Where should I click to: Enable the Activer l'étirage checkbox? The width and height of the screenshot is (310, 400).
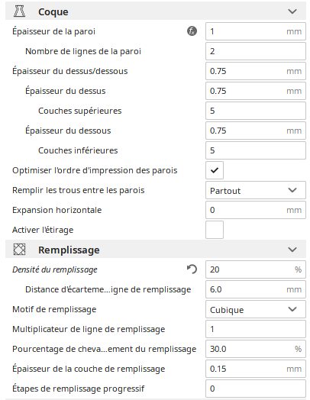tap(215, 230)
